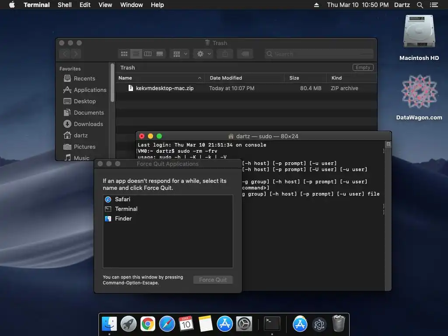Click the eject icon in menu bar
This screenshot has width=448, height=336.
click(x=316, y=5)
